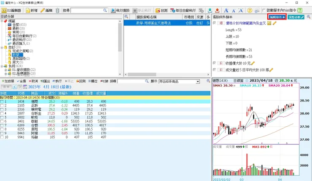
Task: Select 全部(453) in the tag tree
Action: point(19,25)
